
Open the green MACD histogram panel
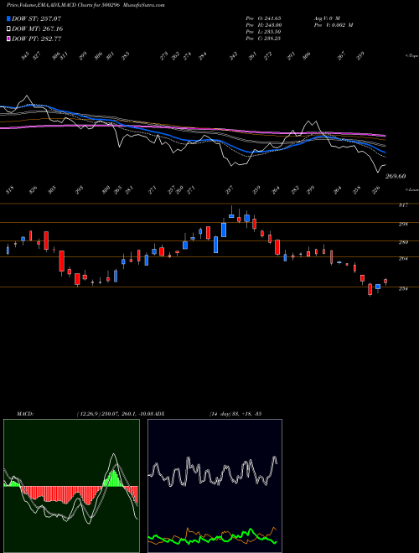[71, 486]
